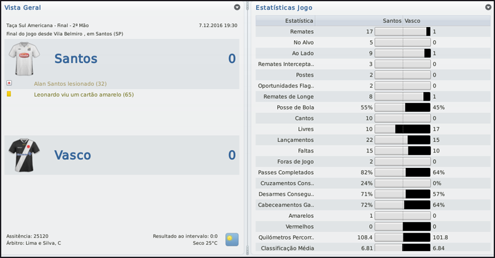Click the yellow card icon
495x258 pixels.
click(9, 94)
